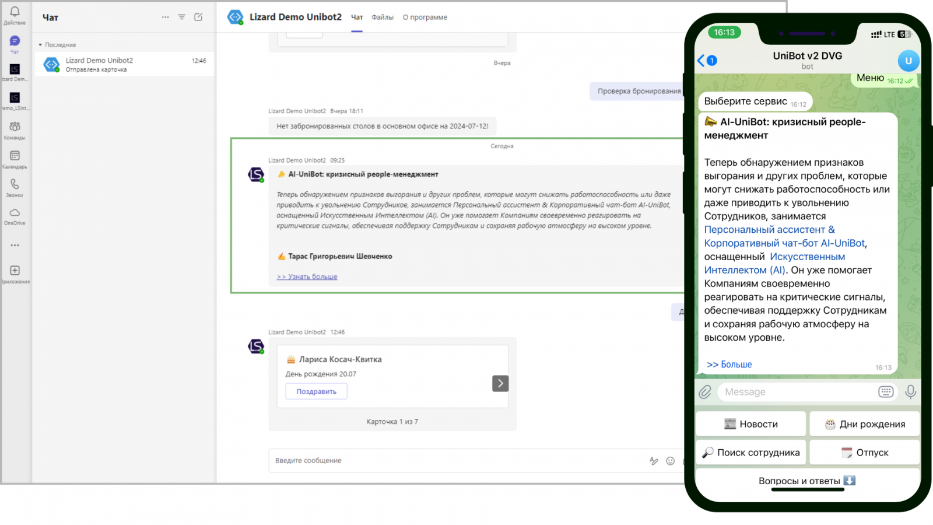Tap the Новости button on phone
This screenshot has width=933, height=525.
(750, 424)
